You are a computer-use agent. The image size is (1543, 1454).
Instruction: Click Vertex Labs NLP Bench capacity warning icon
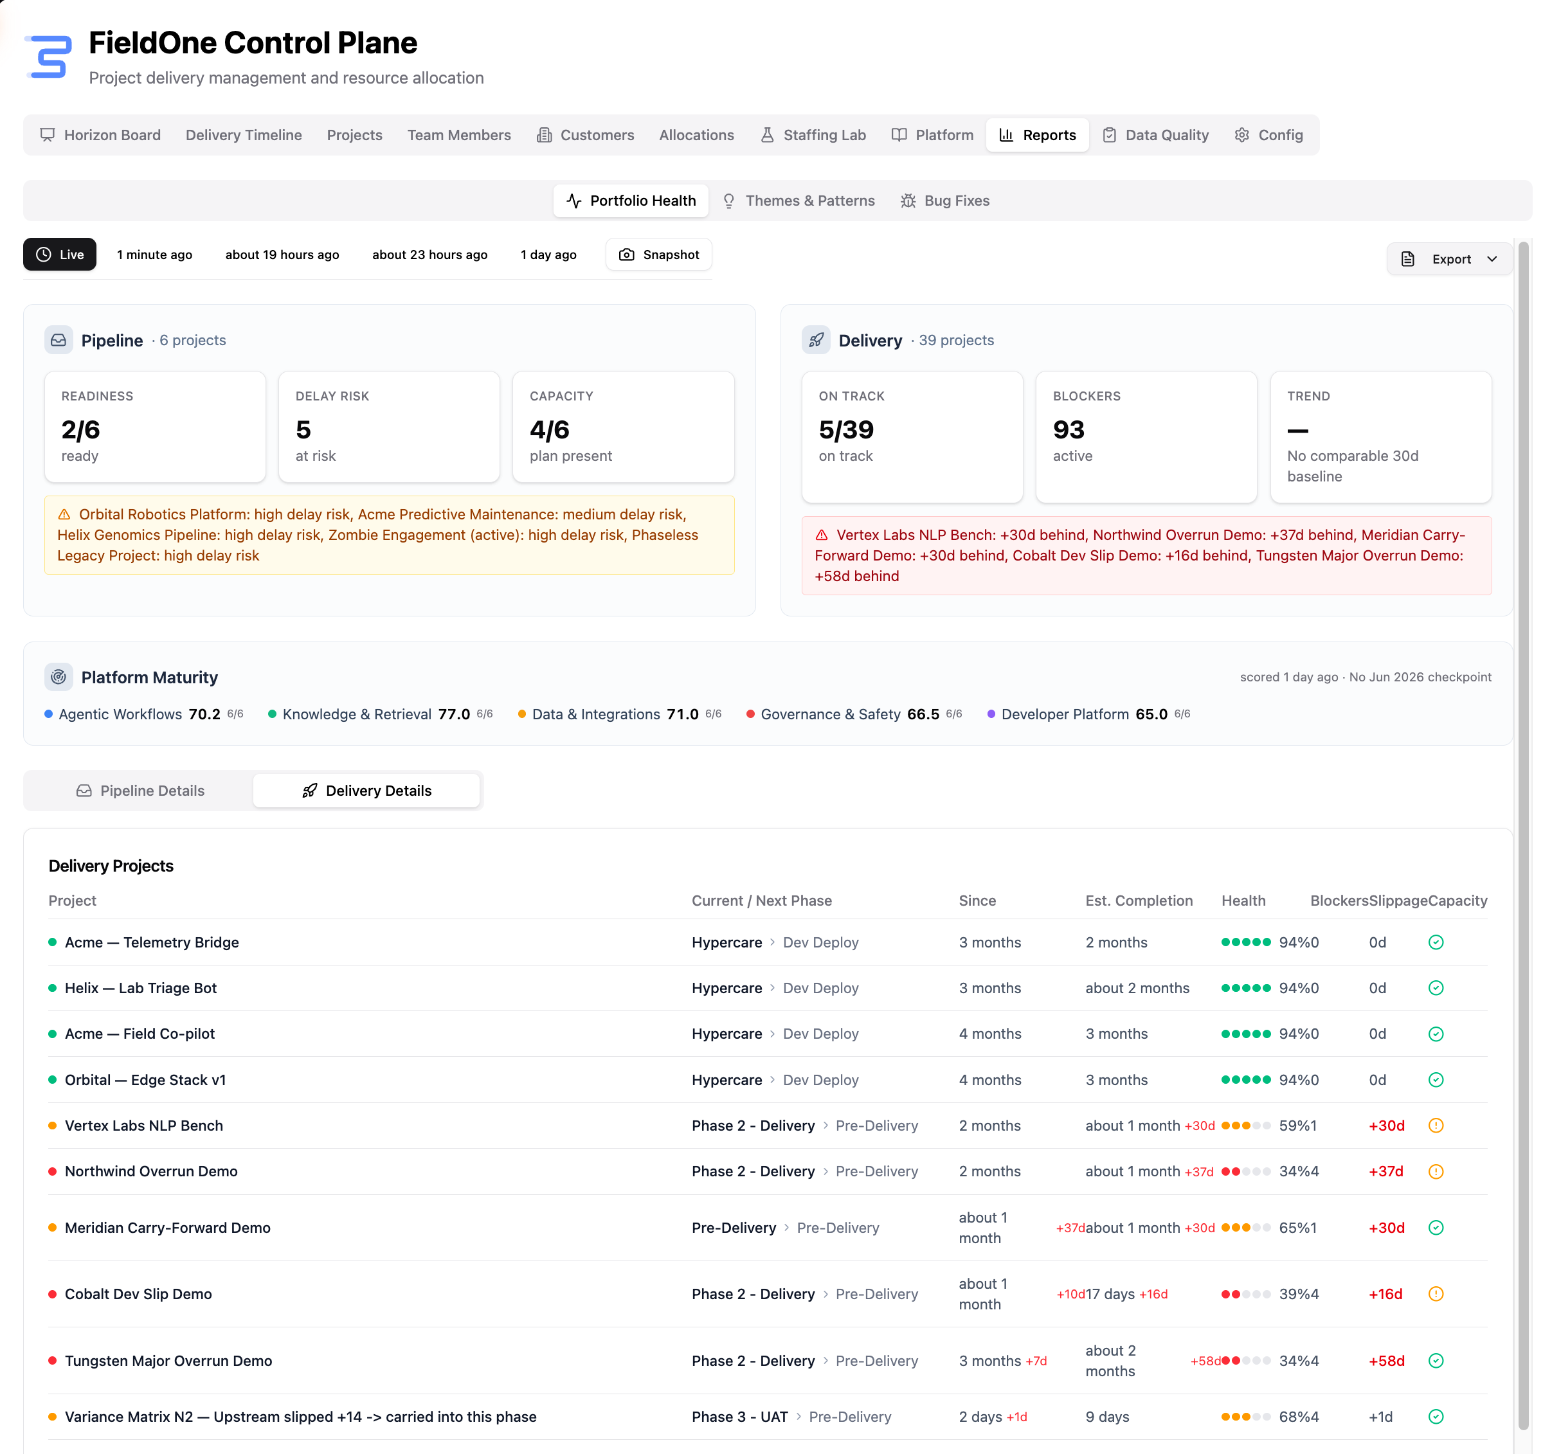[x=1436, y=1126]
